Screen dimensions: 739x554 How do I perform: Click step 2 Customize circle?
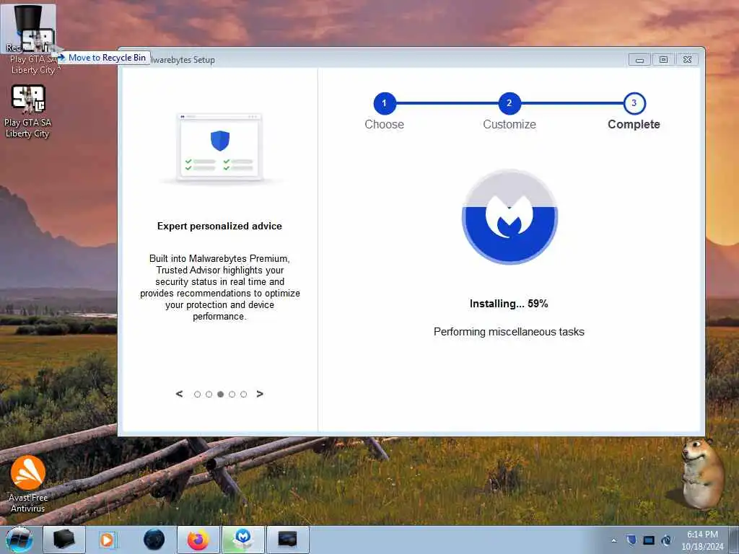pyautogui.click(x=509, y=103)
